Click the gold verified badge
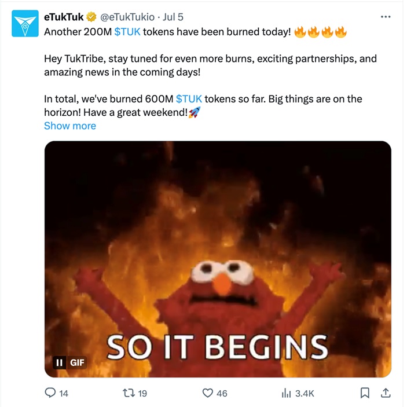 pos(91,17)
